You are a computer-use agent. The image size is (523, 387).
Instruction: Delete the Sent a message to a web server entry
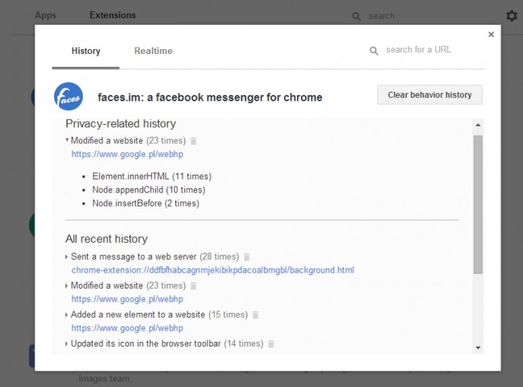(246, 257)
